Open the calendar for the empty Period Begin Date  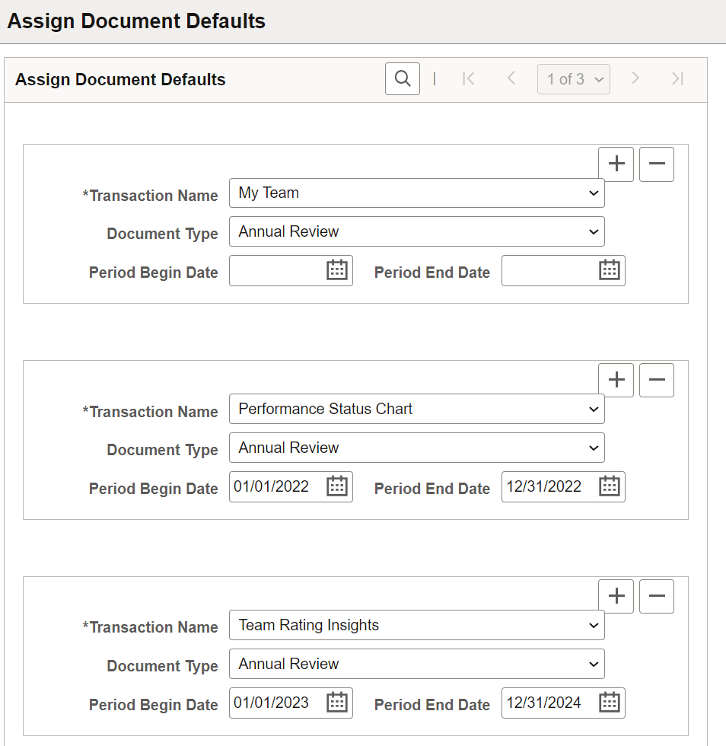click(x=336, y=270)
